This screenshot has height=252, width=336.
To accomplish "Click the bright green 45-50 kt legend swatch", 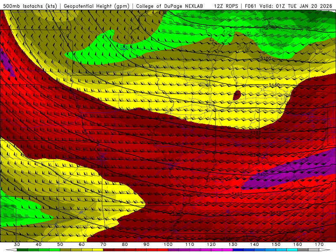I will (x=55, y=250).
